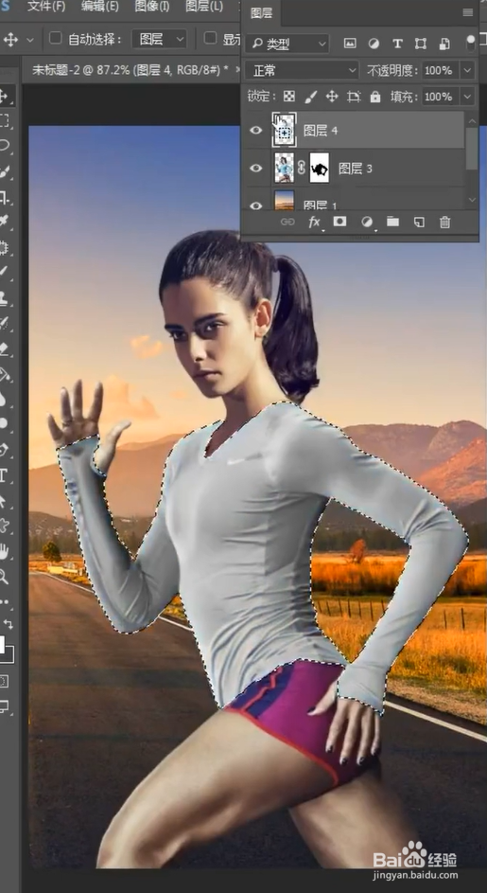The image size is (487, 893).
Task: Select the Paint Bucket tool
Action: click(4, 374)
